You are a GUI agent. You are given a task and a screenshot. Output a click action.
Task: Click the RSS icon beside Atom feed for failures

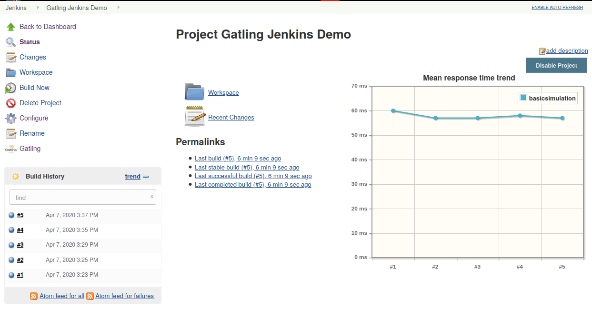90,296
